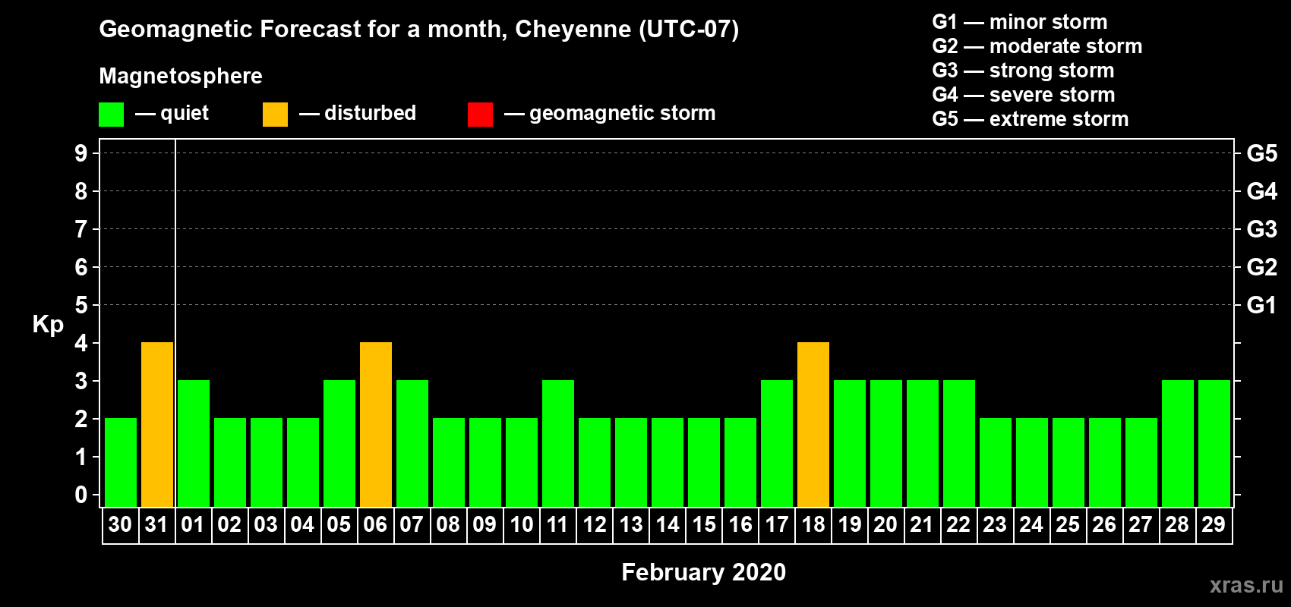The image size is (1291, 607).
Task: Click the green bar for day 17
Action: click(x=777, y=444)
